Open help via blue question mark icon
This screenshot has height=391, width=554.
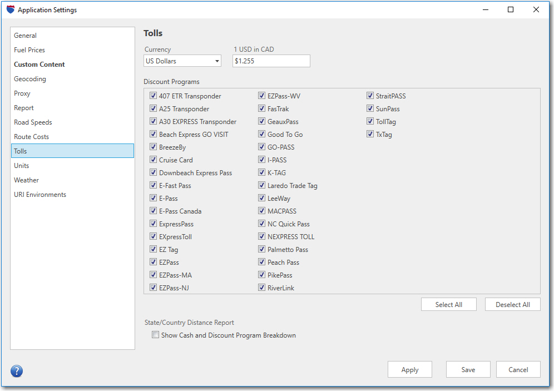point(17,371)
